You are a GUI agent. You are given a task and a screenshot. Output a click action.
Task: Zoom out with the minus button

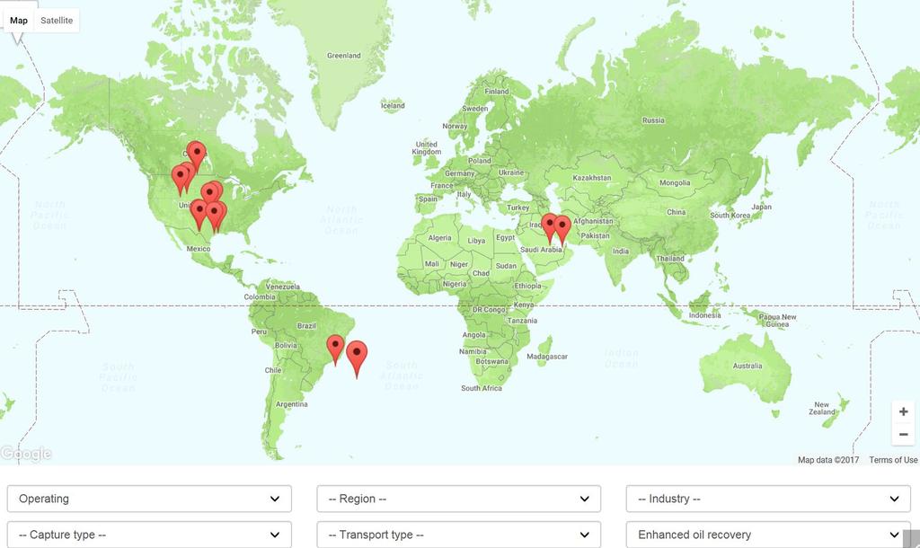904,434
